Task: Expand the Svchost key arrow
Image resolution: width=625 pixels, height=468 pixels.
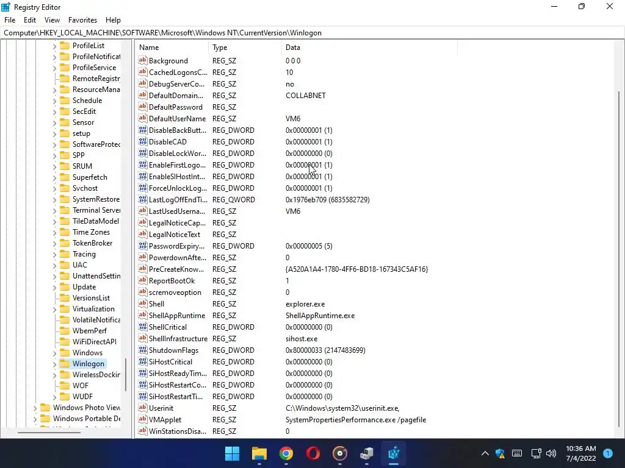Action: pyautogui.click(x=54, y=189)
